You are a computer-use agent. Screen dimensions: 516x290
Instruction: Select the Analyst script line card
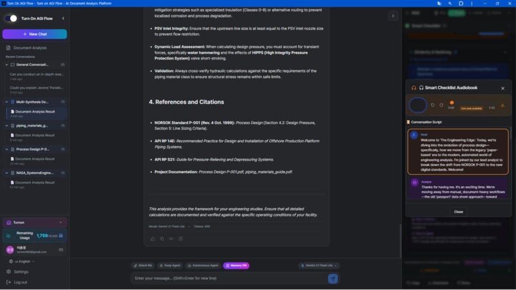[458, 188]
